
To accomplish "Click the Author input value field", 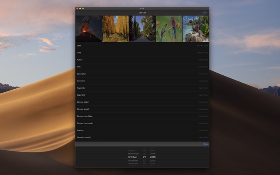I will pyautogui.click(x=203, y=60).
